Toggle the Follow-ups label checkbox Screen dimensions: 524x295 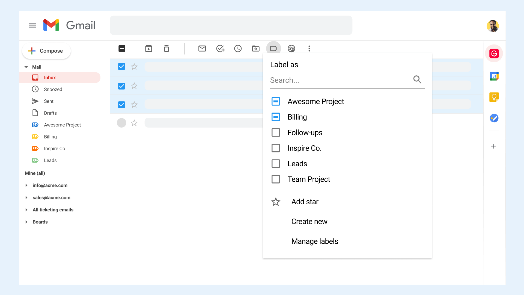tap(276, 132)
